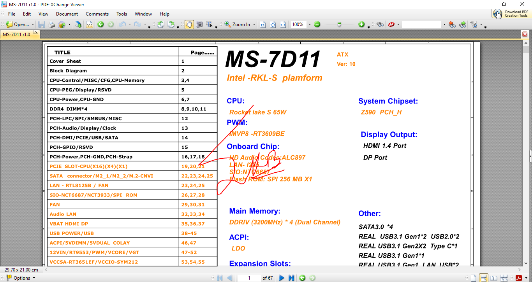Screen dimensions: 532x282
Task: Open the Help menu
Action: tap(164, 14)
